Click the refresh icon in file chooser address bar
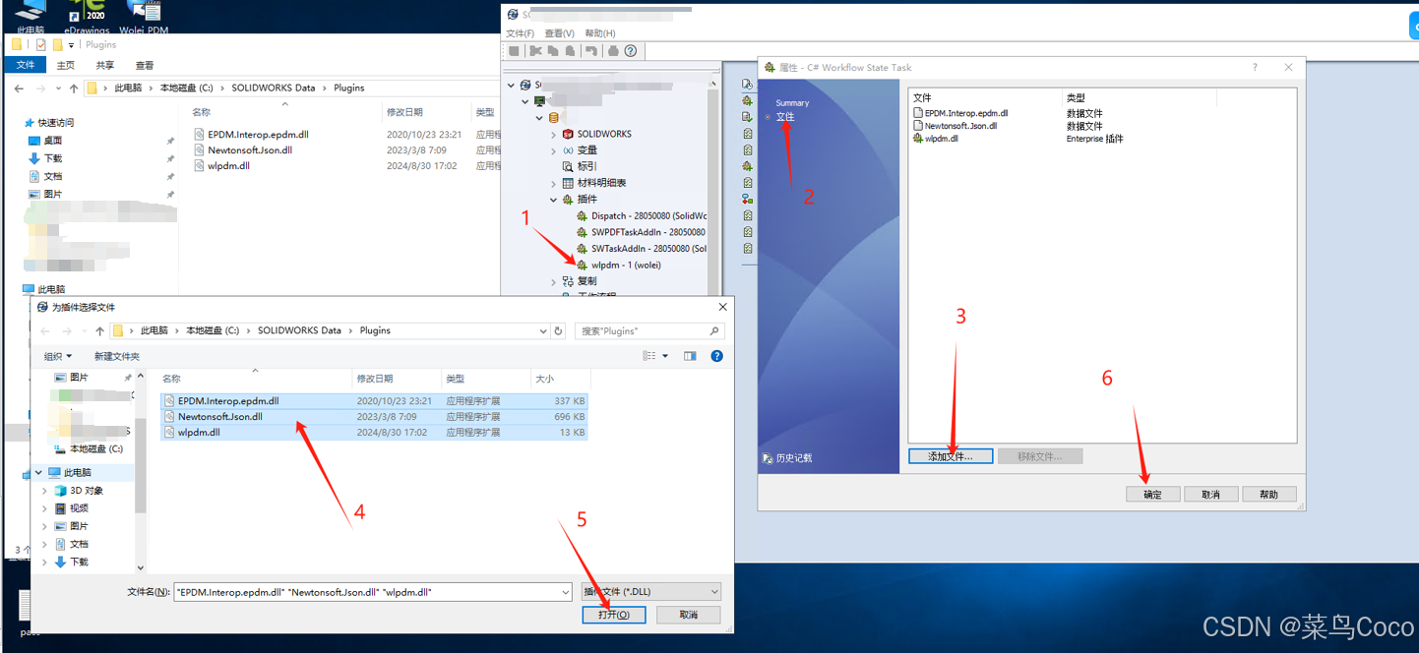The height and width of the screenshot is (653, 1419). [x=558, y=331]
